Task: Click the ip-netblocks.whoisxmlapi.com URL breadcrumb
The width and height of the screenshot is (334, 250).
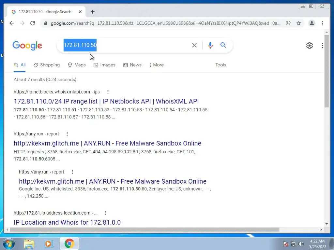Action: pyautogui.click(x=57, y=92)
